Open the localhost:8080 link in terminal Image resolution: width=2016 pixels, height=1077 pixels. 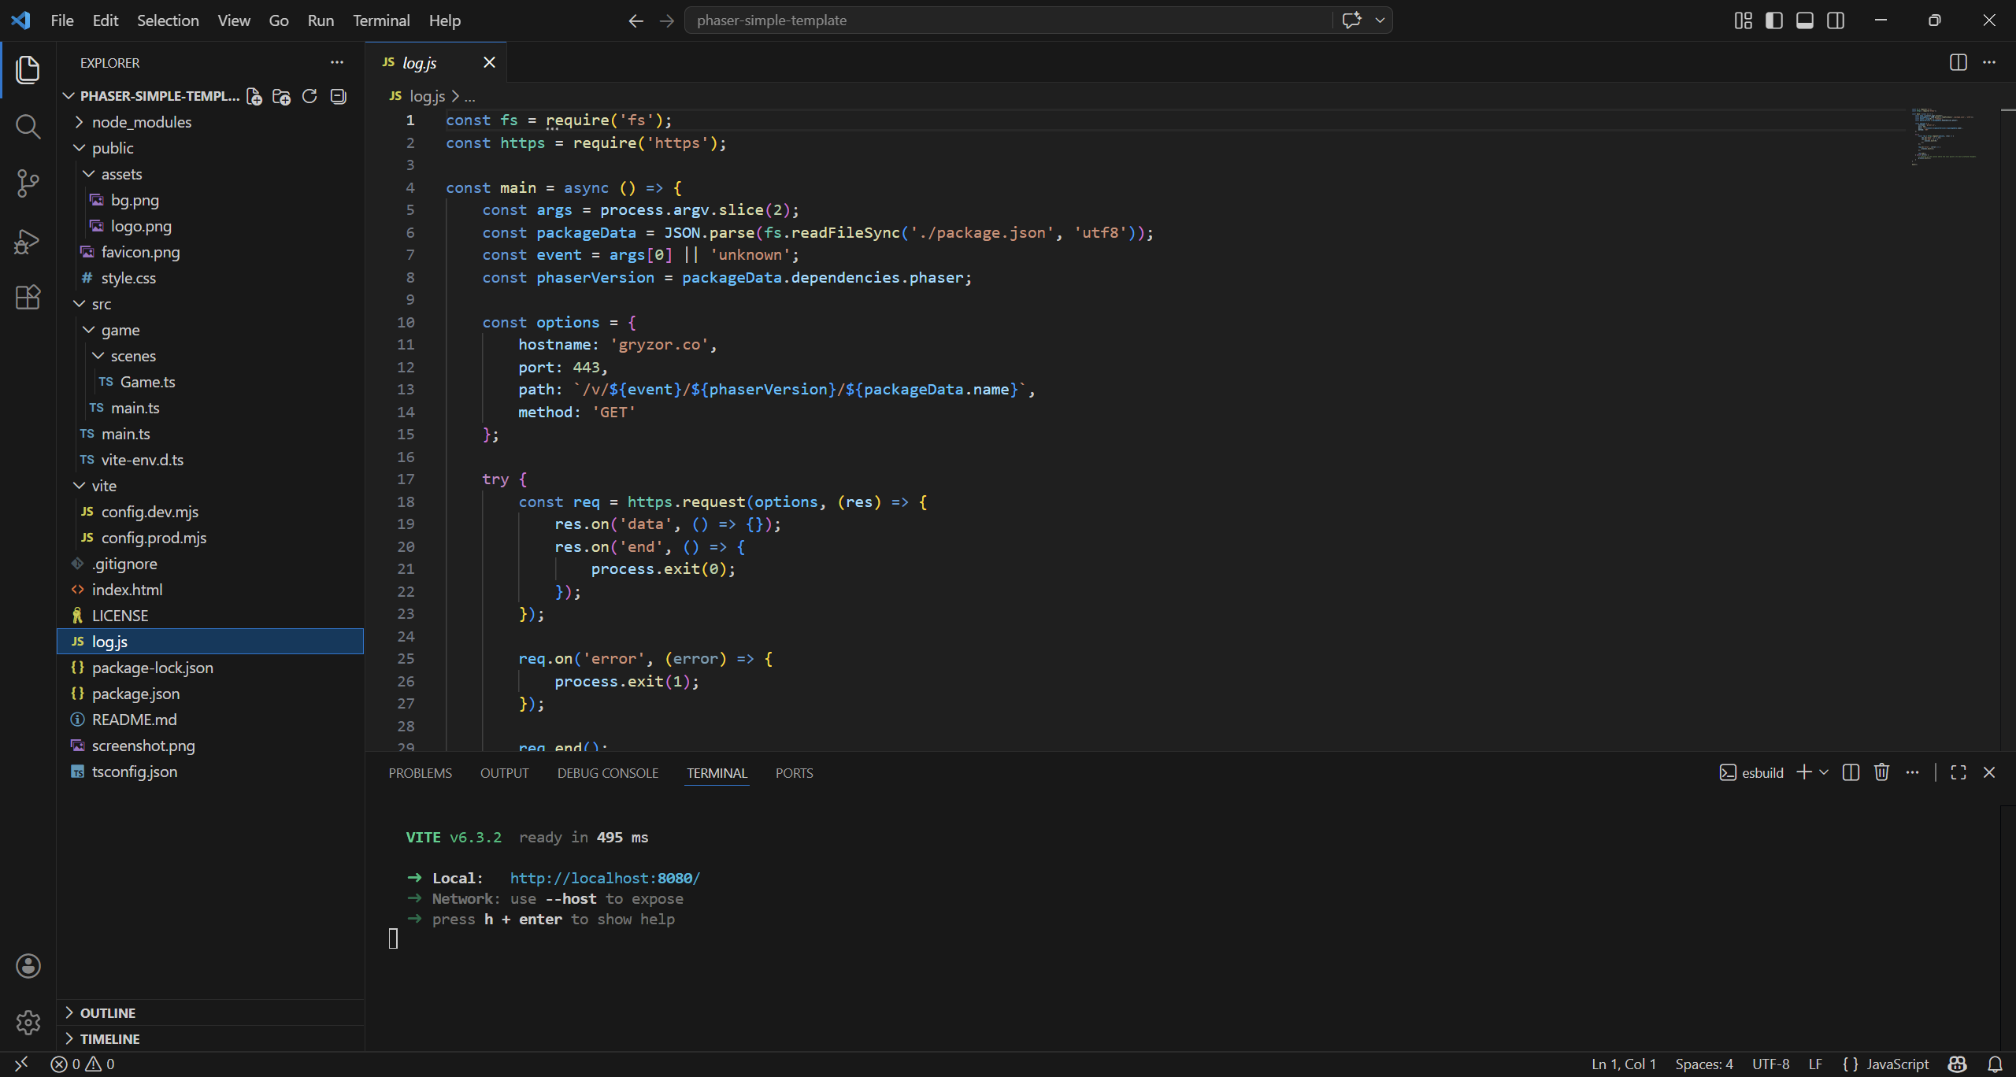(604, 878)
